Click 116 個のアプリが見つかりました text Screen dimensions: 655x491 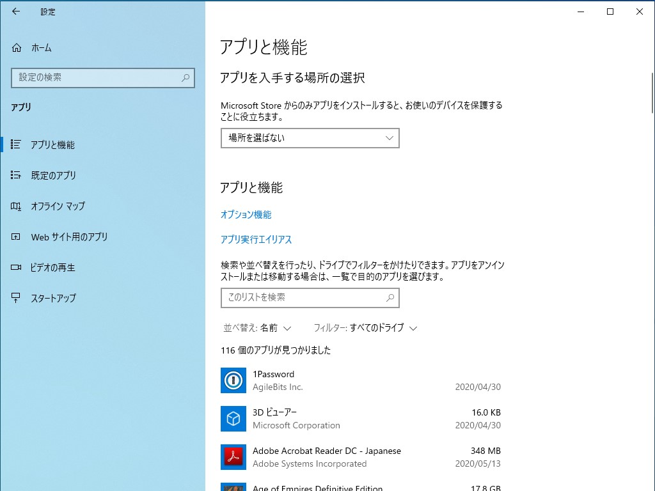tap(276, 350)
